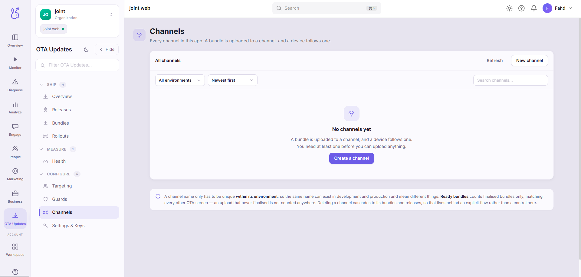
Task: Open the Marketing section
Action: [x=15, y=174]
